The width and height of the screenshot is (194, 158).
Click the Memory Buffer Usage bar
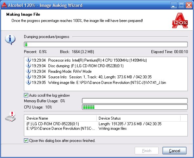(135, 101)
